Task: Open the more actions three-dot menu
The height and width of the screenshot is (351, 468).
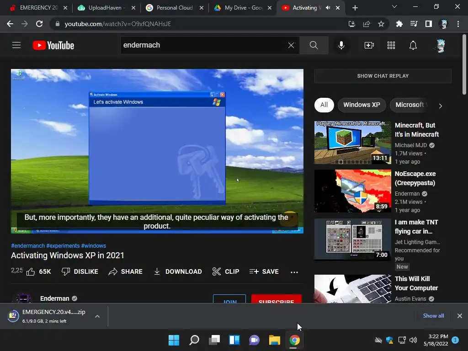Action: point(294,272)
